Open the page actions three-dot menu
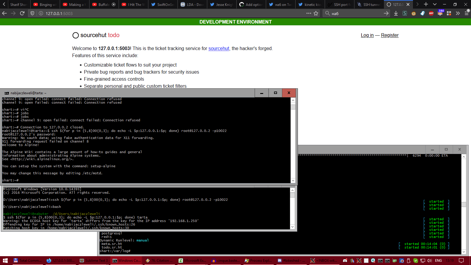Viewport: 471px width, 265px height. [x=309, y=13]
